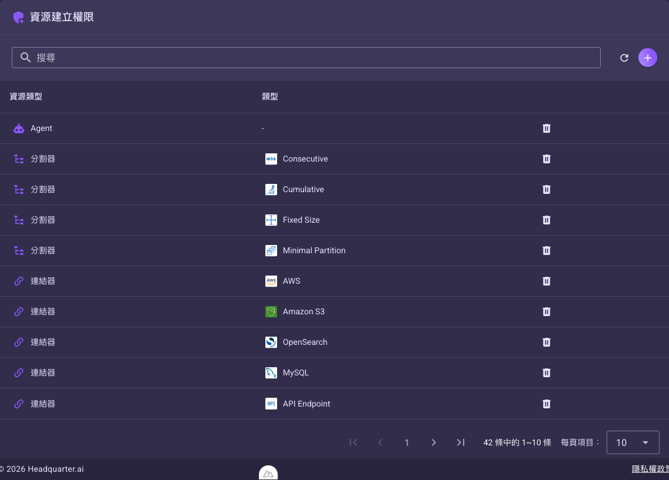Delete the Agent permission row
The height and width of the screenshot is (480, 669).
(546, 128)
